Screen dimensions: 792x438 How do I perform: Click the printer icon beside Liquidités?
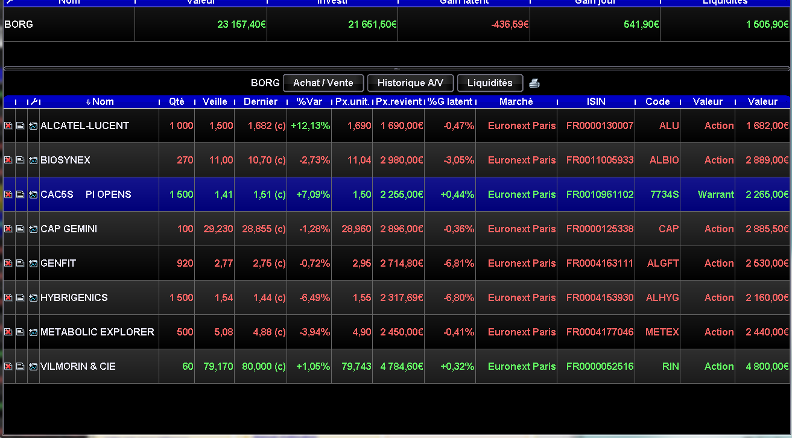click(534, 83)
